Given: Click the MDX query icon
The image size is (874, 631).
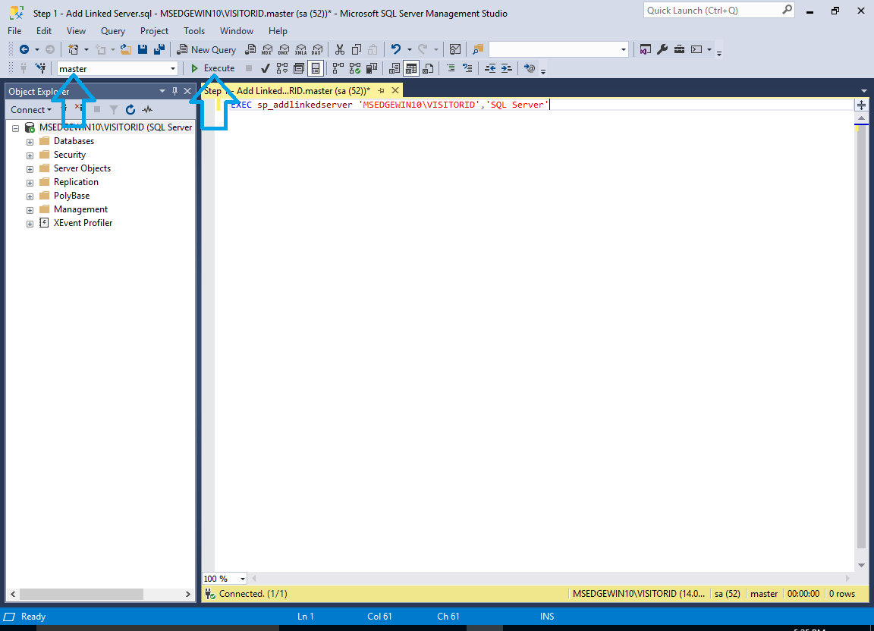Looking at the screenshot, I should point(266,49).
